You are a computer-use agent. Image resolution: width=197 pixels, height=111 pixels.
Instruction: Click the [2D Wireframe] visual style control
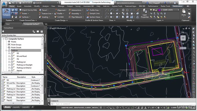click(60, 28)
